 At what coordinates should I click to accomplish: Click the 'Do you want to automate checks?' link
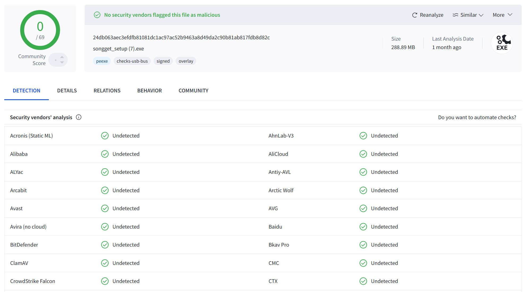coord(477,117)
